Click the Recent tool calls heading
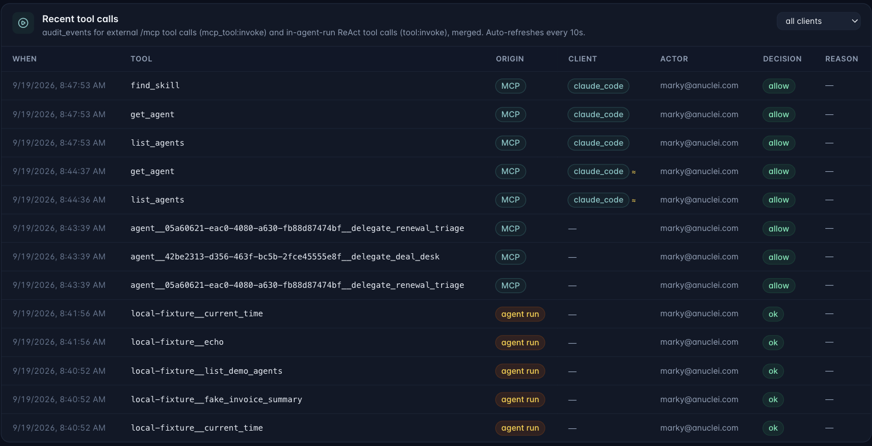872x446 pixels. point(80,19)
